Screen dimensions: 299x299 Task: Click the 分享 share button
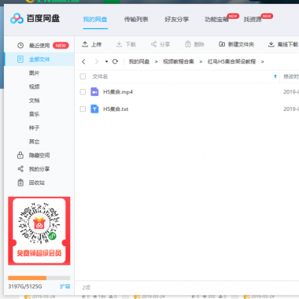click(x=161, y=44)
